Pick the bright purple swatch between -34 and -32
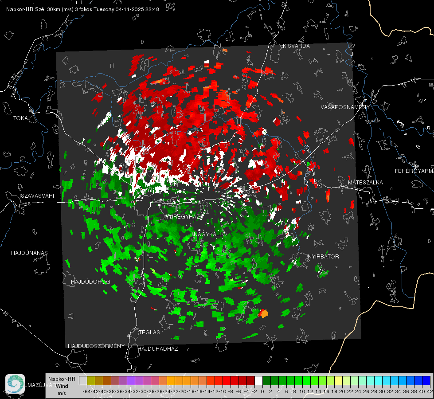The image size is (434, 399). (x=131, y=380)
